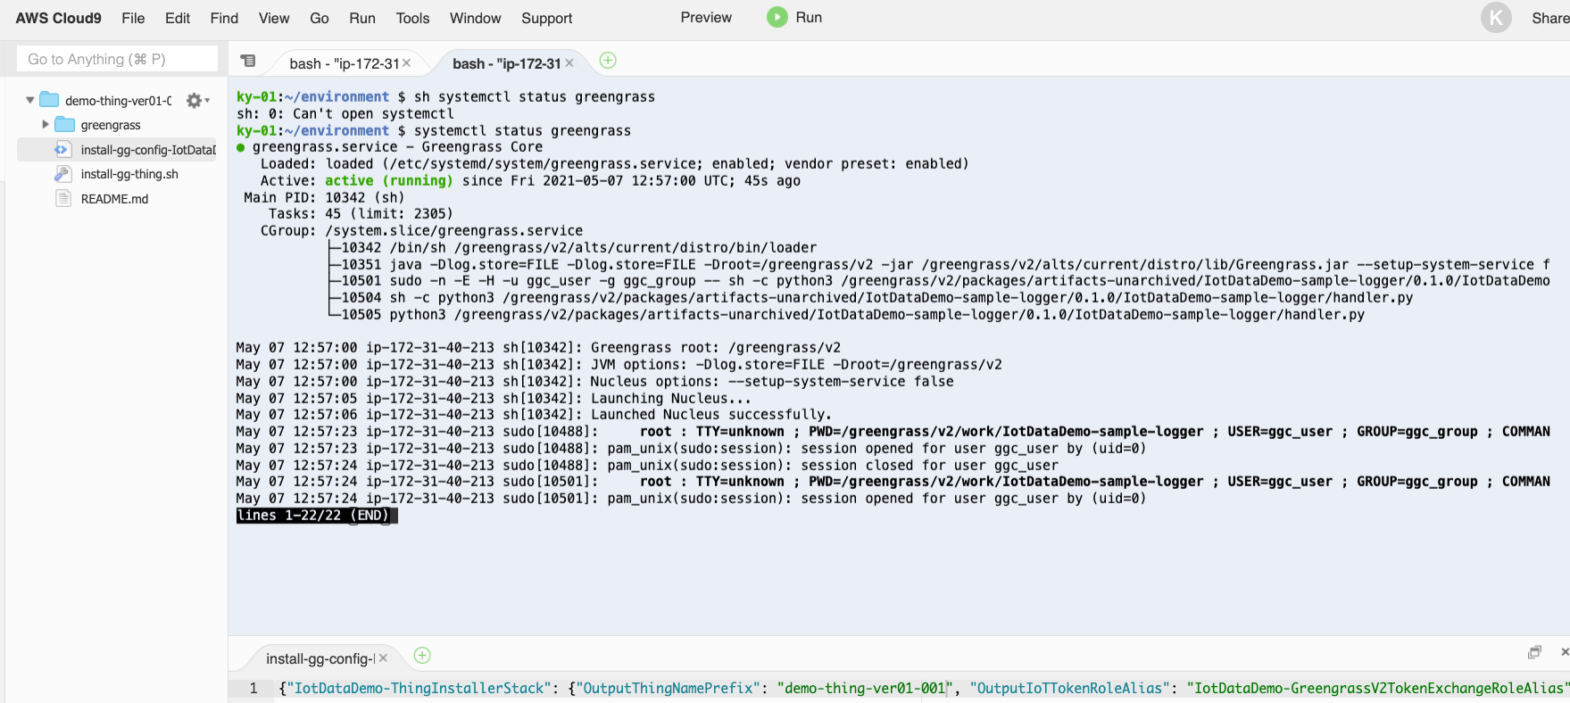Open the Tools menu
1570x703 pixels.
click(412, 18)
